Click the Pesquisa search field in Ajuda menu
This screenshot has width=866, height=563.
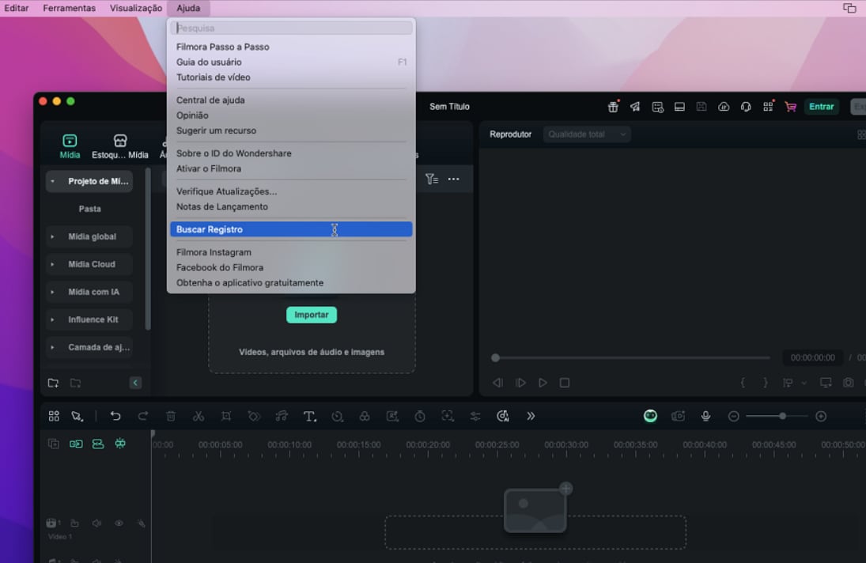tap(291, 28)
